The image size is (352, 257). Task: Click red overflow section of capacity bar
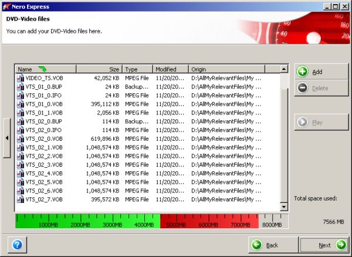click(209, 221)
